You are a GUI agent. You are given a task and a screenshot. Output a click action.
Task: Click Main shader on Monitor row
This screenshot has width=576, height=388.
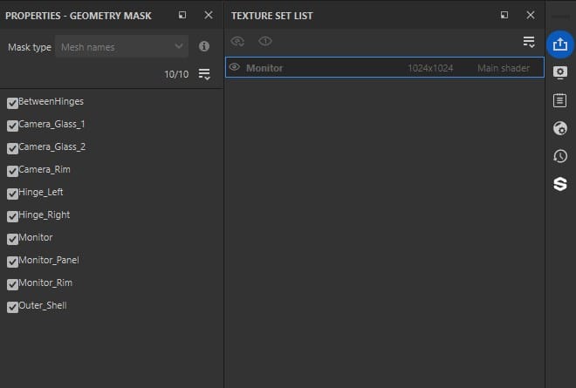coord(503,68)
